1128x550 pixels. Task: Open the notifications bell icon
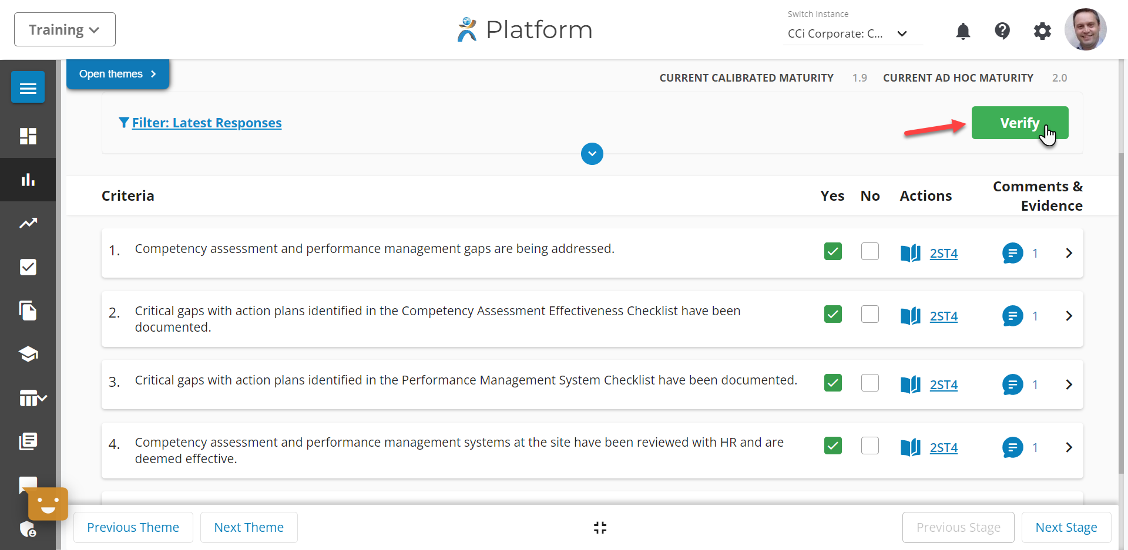(962, 31)
